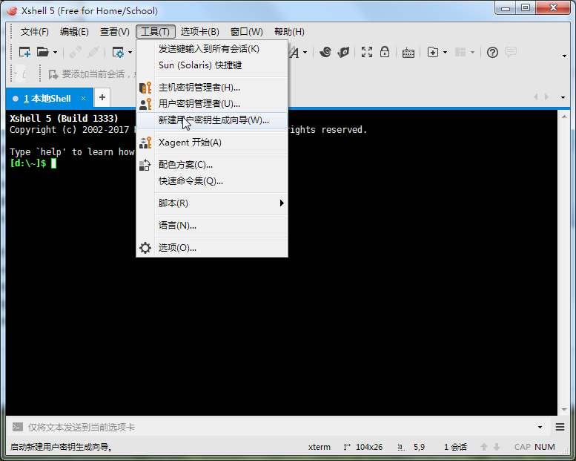This screenshot has width=576, height=461.
Task: Toggle full screen mode icon
Action: coord(367,52)
